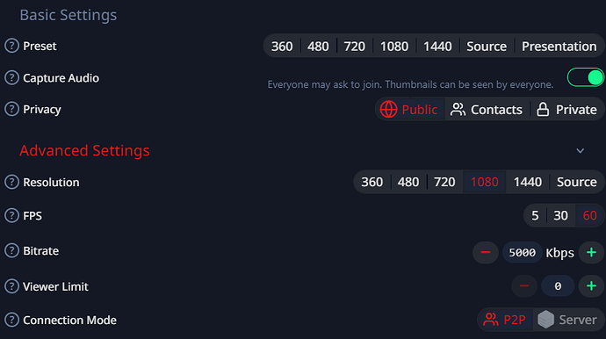The height and width of the screenshot is (339, 606).
Task: Click the question mark next to Privacy
Action: pyautogui.click(x=11, y=109)
